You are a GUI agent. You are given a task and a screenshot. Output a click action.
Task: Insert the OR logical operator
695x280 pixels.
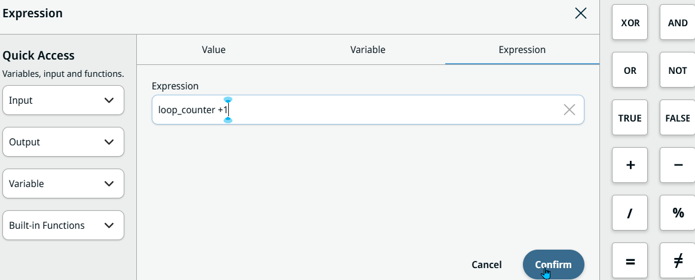pos(630,70)
